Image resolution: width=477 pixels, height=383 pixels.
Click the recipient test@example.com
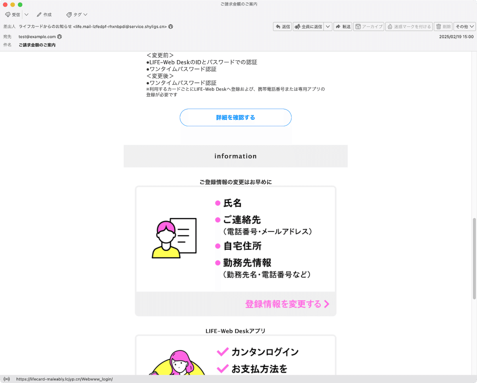coord(37,37)
